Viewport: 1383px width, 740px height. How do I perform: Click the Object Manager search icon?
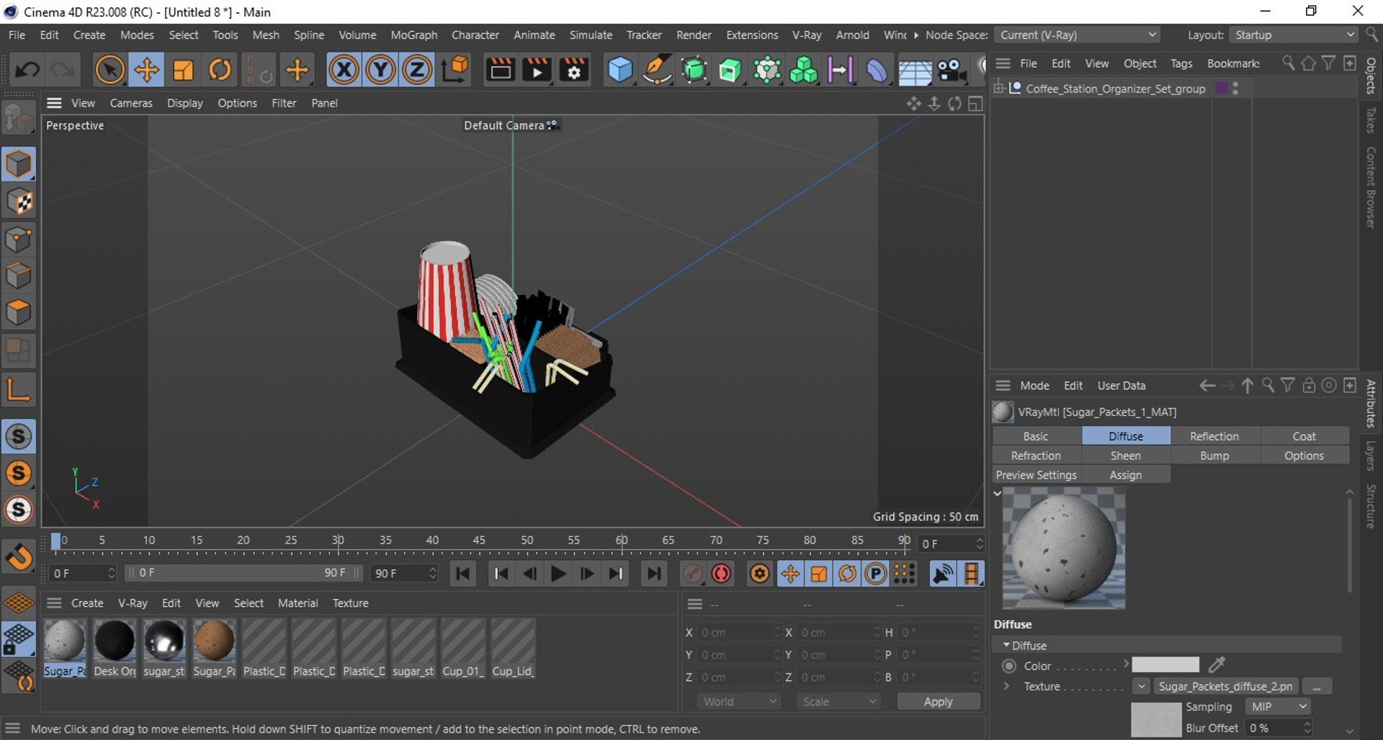point(1288,63)
